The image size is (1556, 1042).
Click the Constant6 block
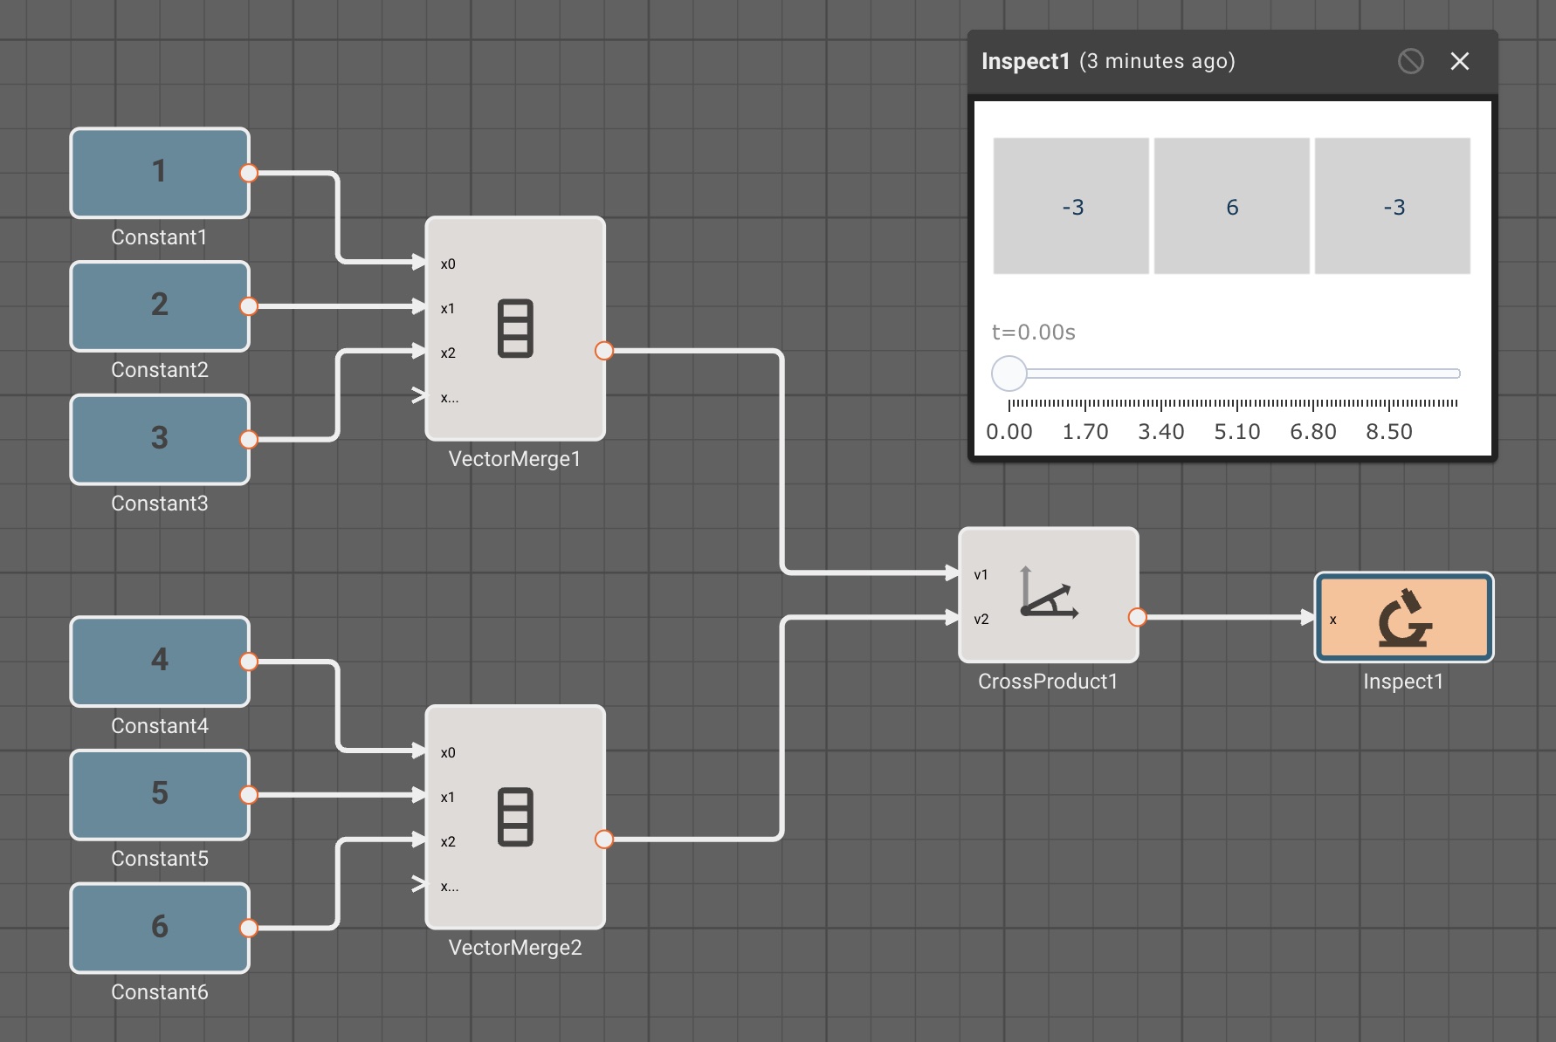160,928
